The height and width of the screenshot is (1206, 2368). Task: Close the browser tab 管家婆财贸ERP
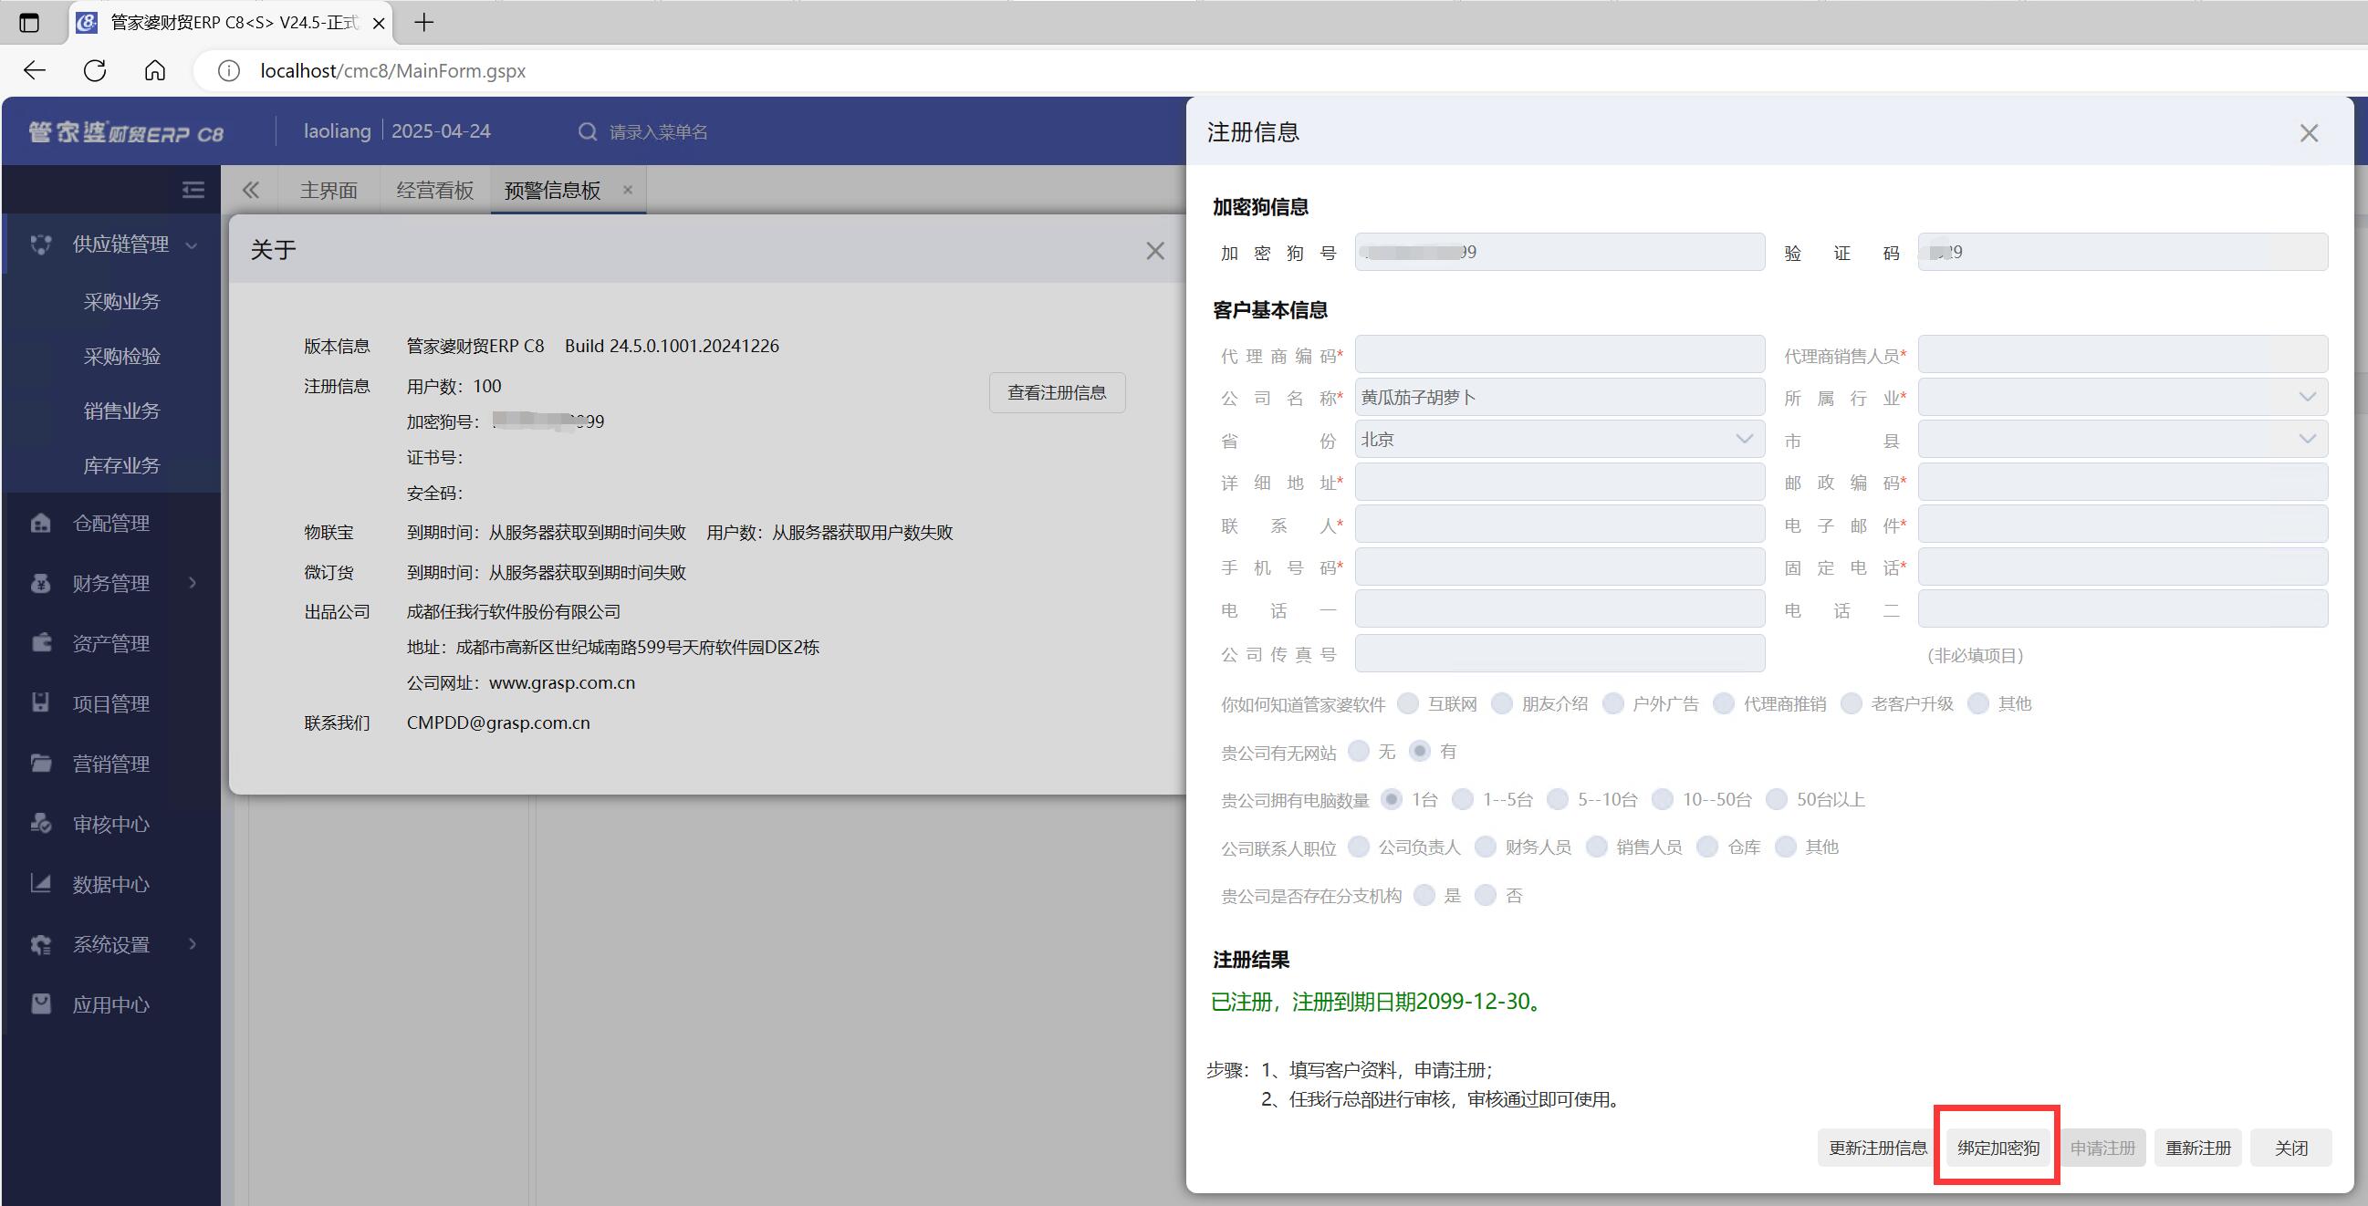pos(379,24)
